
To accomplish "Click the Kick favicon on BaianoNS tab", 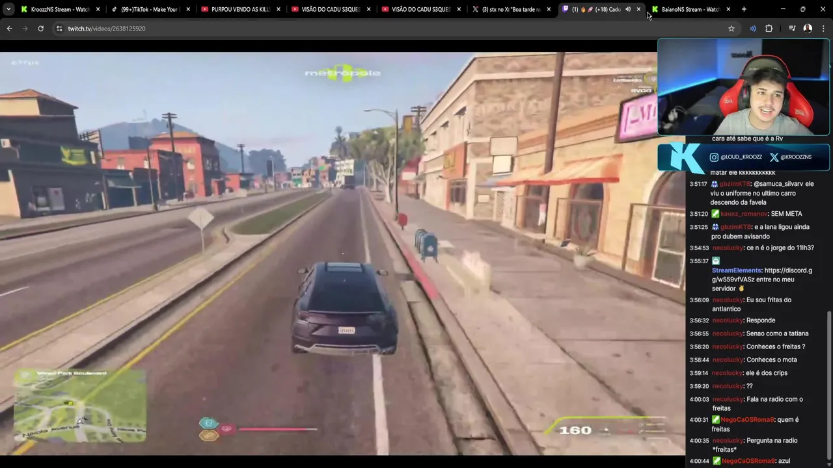I will click(x=655, y=9).
